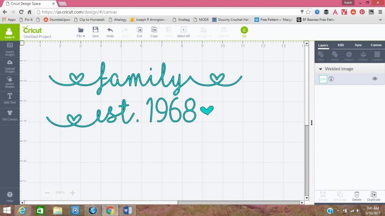Click the panel resize handle dots
Viewport: 385px width, 216px height.
click(x=312, y=123)
